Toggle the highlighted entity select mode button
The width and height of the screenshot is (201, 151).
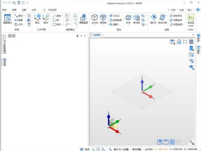coord(160,142)
